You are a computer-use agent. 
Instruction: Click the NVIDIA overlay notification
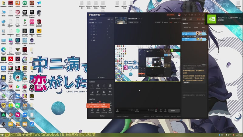(224, 19)
